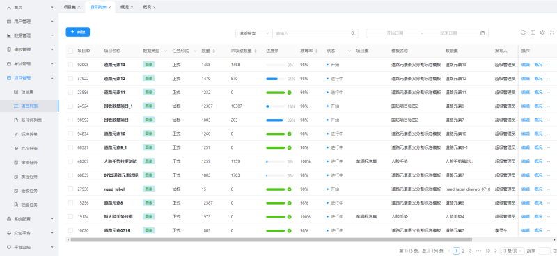The width and height of the screenshot is (557, 256).
Task: Check the box for project 37922
Action: tap(71, 79)
